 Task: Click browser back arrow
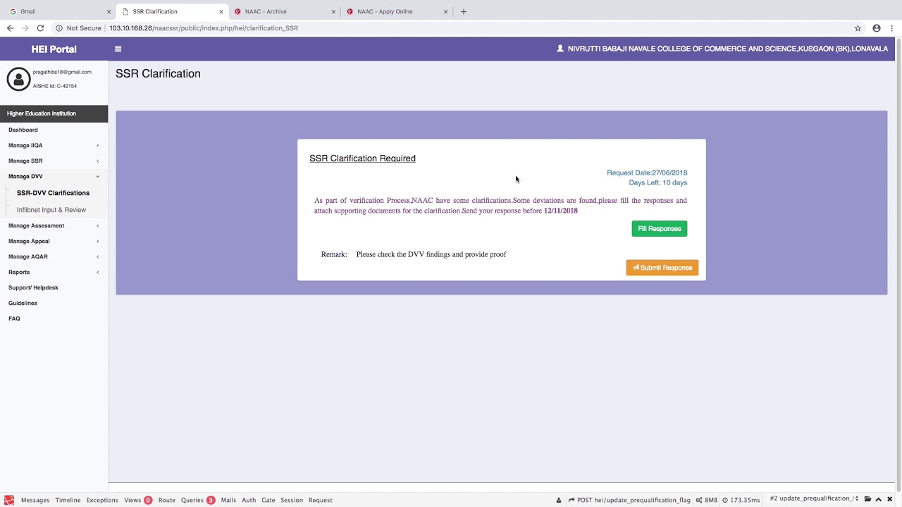(x=10, y=28)
